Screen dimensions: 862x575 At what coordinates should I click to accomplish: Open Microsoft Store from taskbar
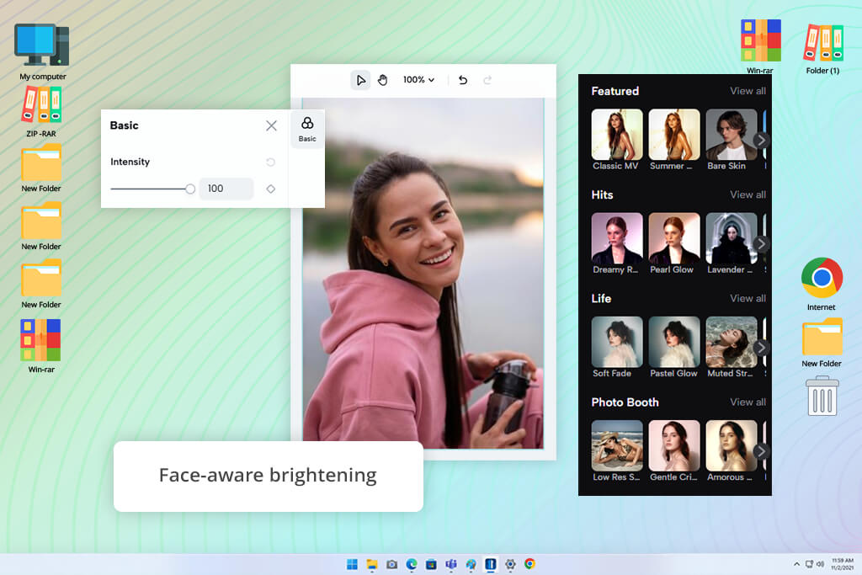[432, 564]
